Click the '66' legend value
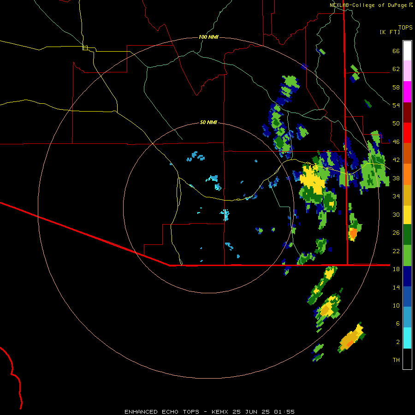Image resolution: width=415 pixels, height=415 pixels. [x=396, y=51]
